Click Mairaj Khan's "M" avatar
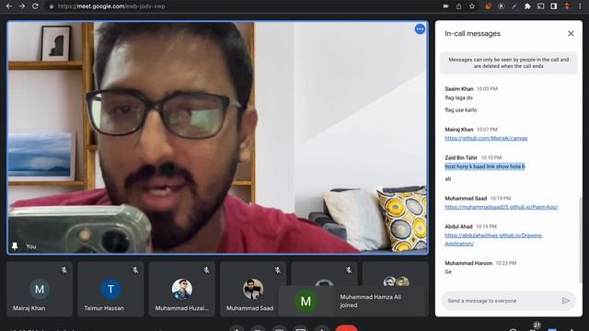Image resolution: width=589 pixels, height=331 pixels. tap(40, 289)
